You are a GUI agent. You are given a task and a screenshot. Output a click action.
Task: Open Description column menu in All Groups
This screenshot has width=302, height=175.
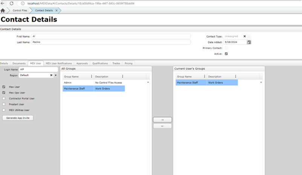click(123, 77)
